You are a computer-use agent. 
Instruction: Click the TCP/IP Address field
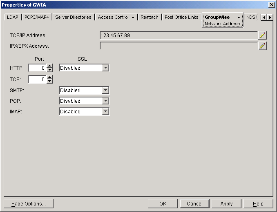179,35
